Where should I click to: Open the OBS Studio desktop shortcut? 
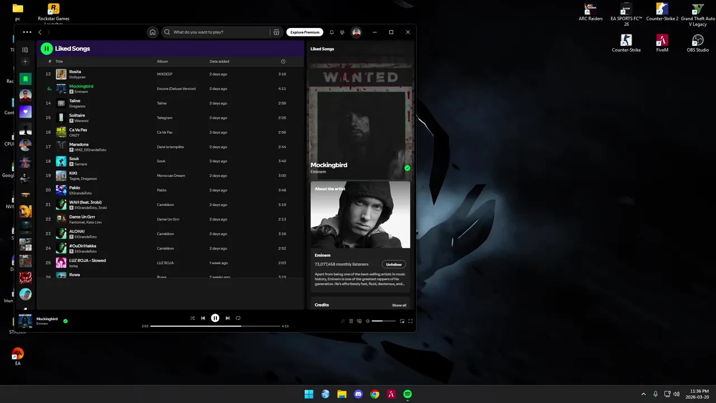pos(698,43)
